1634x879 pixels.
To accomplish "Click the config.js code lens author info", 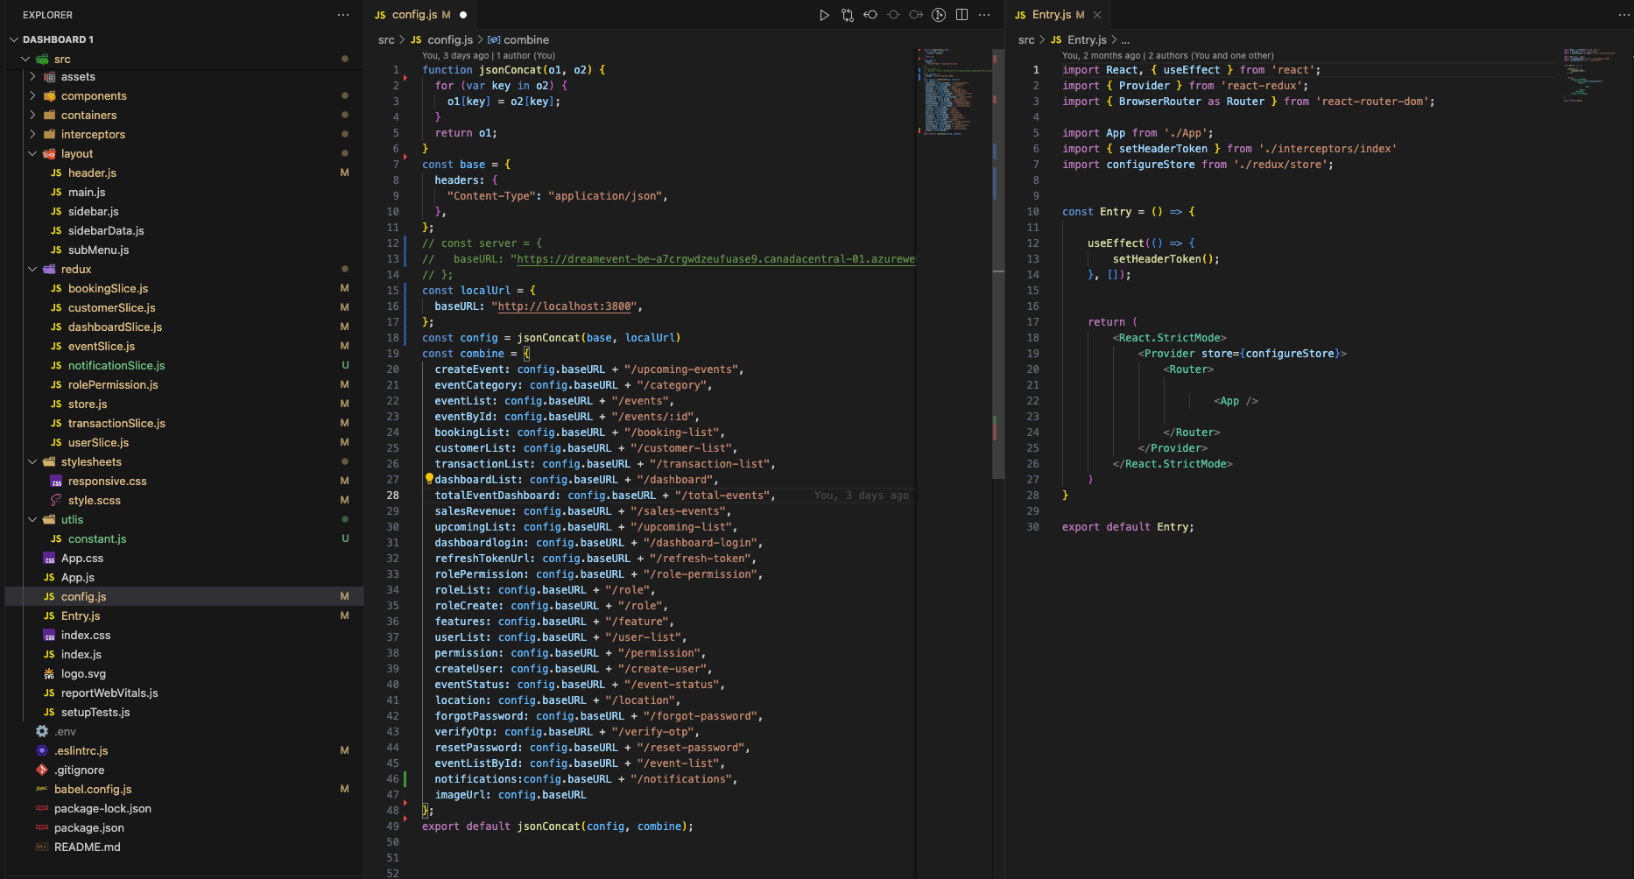I will pyautogui.click(x=489, y=55).
